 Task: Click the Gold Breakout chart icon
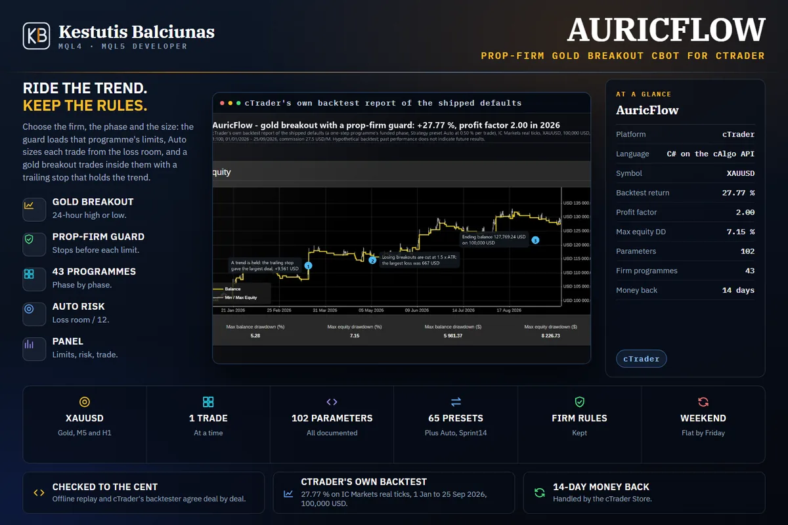coord(29,205)
